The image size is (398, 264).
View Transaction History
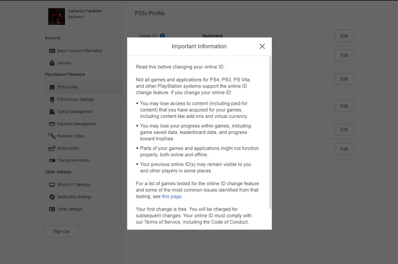pyautogui.click(x=74, y=160)
